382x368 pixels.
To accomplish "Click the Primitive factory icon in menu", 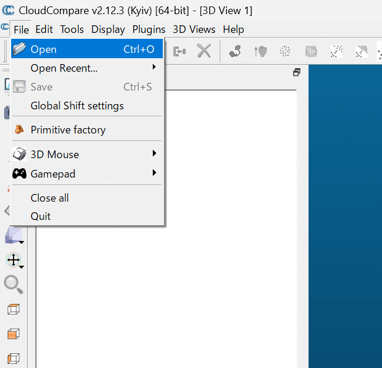I will 19,129.
